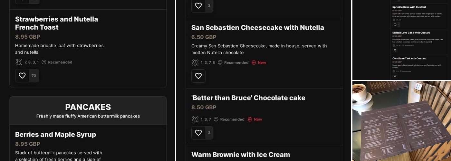451x161 pixels.
Task: Select San Sebastien Cheesecake with Nutella title
Action: [257, 28]
